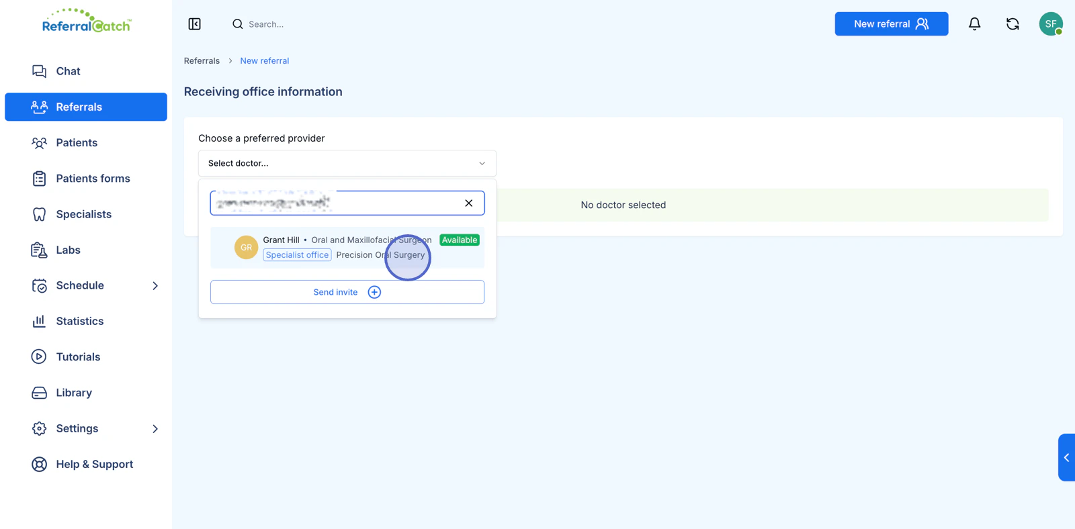Click the plus icon in Send invite

[374, 292]
